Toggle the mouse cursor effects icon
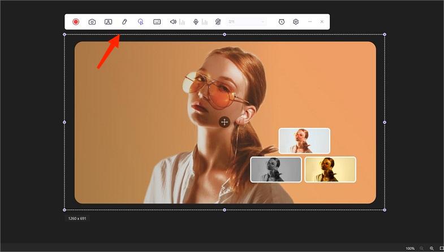This screenshot has height=252, width=444. coord(141,22)
